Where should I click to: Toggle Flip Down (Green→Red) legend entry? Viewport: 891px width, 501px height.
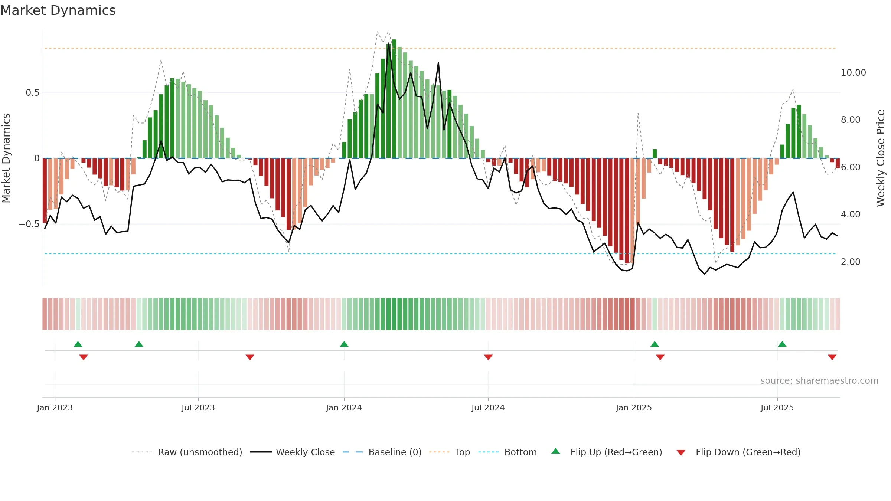(738, 452)
